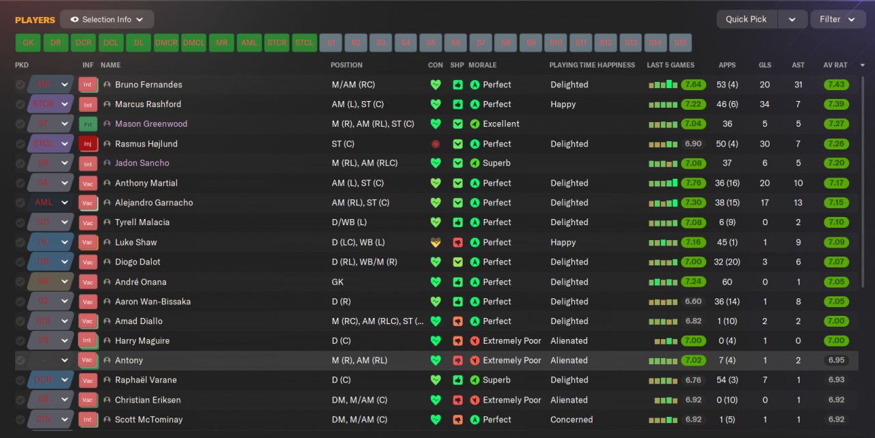The width and height of the screenshot is (875, 438).
Task: Select the S1 substitute slot button
Action: pyautogui.click(x=332, y=42)
